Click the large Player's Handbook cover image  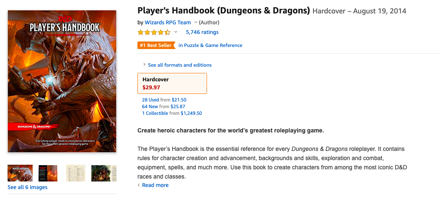[62, 81]
